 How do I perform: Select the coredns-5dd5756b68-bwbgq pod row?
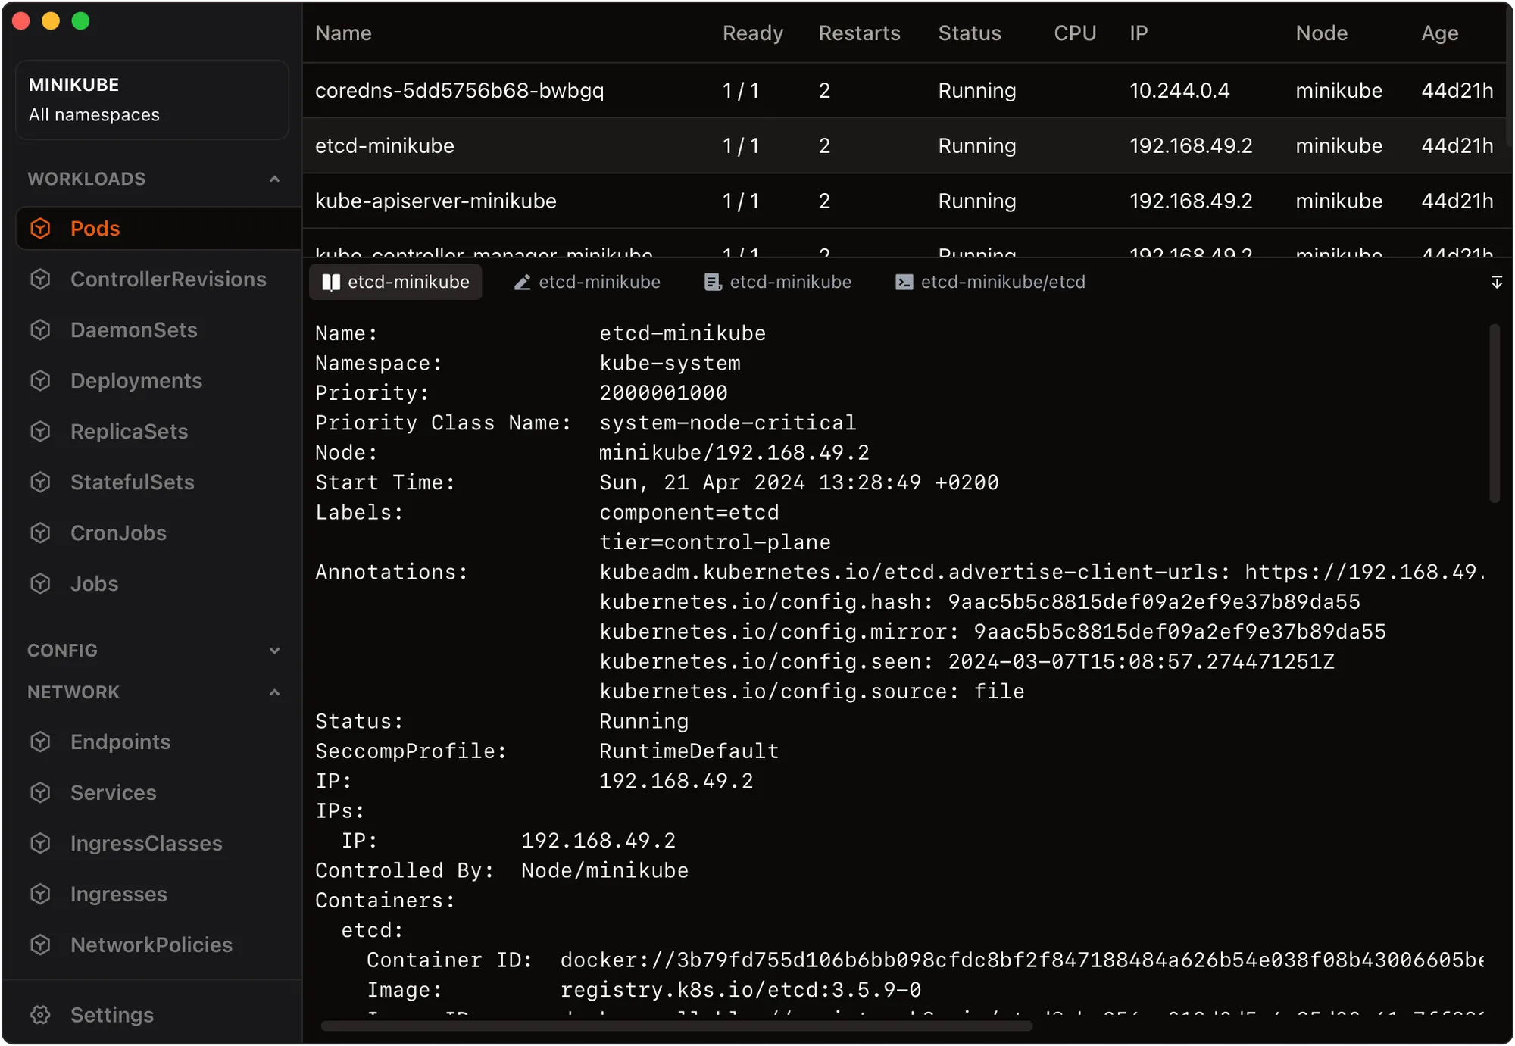(x=904, y=90)
